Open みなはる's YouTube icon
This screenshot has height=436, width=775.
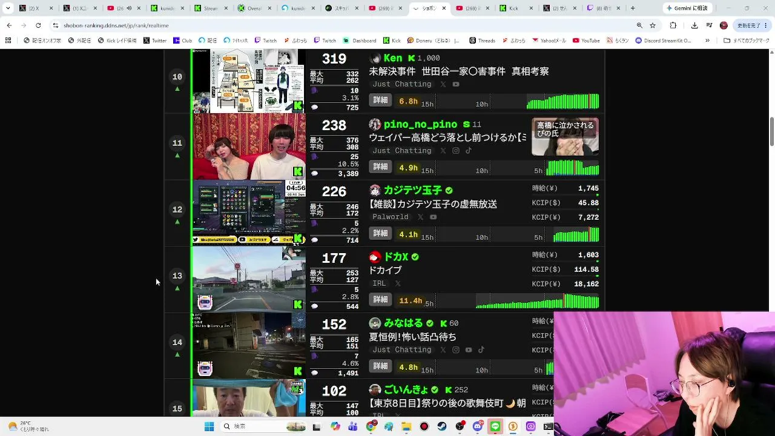(x=469, y=350)
